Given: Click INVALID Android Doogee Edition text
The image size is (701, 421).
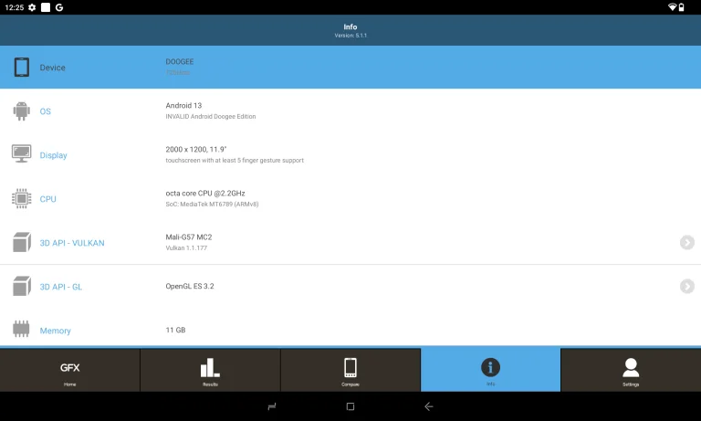Looking at the screenshot, I should pyautogui.click(x=211, y=116).
